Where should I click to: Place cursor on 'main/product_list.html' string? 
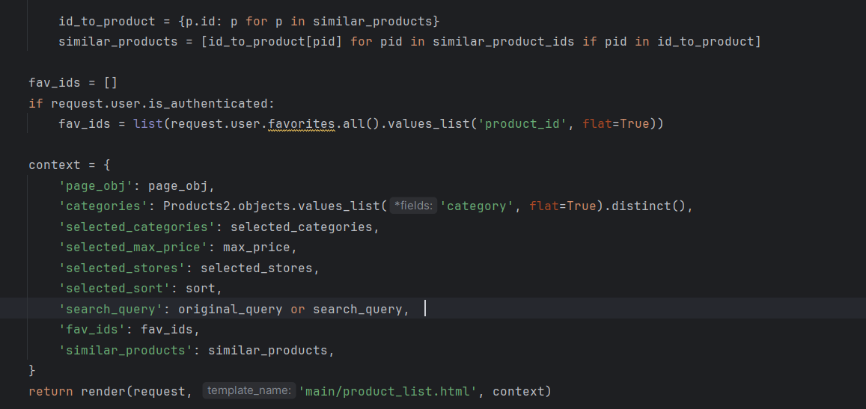click(x=387, y=391)
